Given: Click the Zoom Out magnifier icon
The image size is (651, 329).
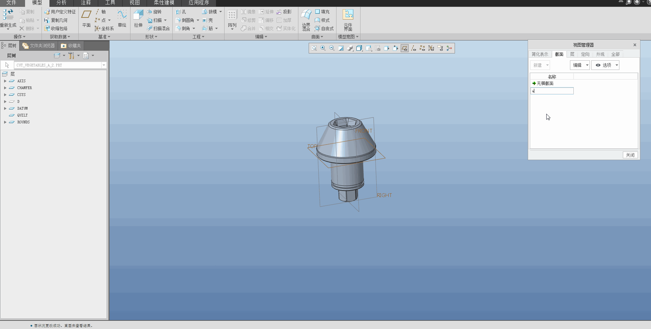Looking at the screenshot, I should click(332, 48).
